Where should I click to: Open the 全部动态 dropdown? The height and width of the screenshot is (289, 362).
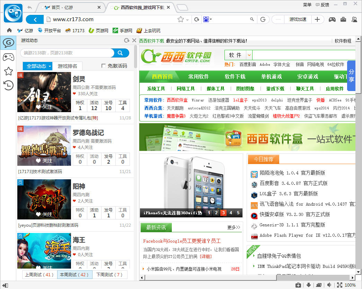(x=37, y=66)
